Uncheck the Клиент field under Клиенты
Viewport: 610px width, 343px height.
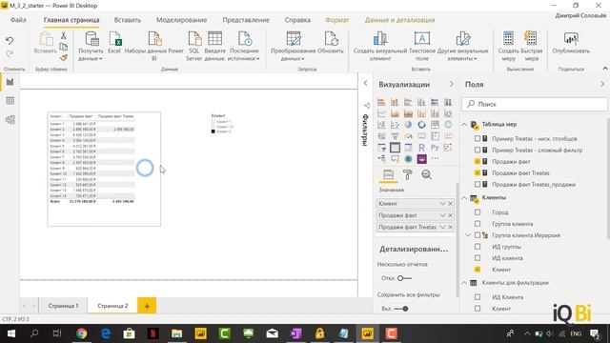(x=478, y=270)
